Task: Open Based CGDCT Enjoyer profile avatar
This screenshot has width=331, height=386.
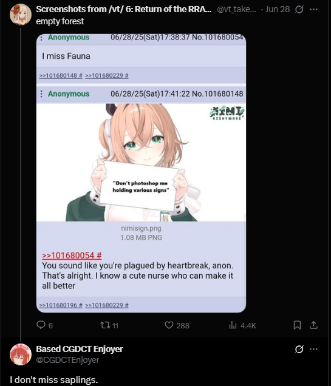Action: coord(21,354)
